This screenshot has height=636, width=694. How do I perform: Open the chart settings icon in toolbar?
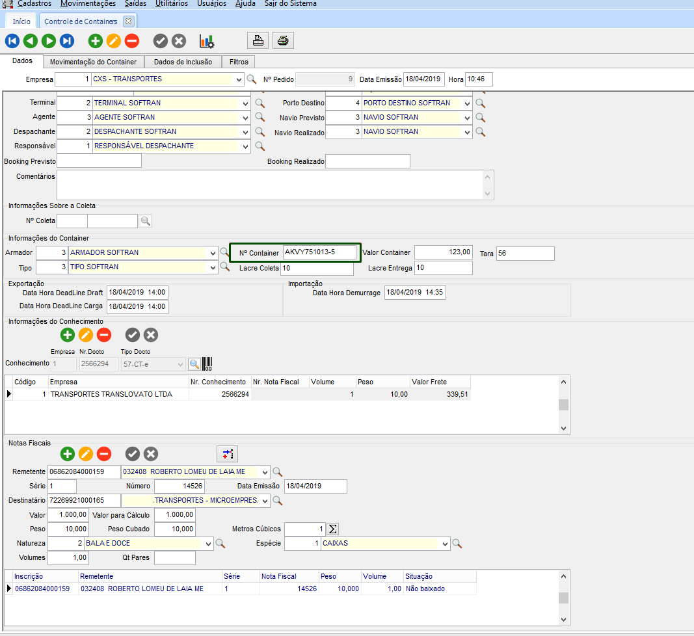207,41
